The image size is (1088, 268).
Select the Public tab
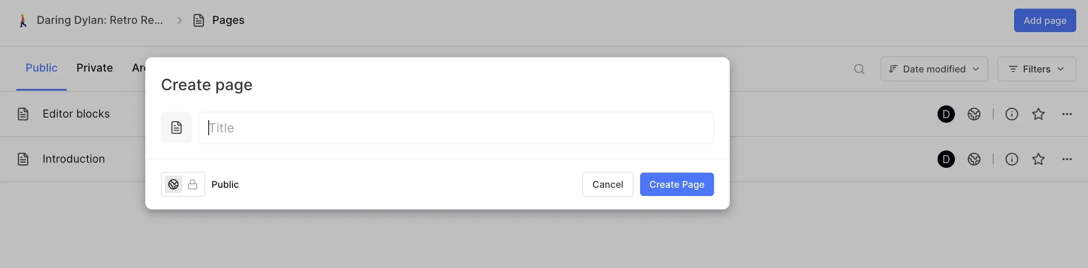pos(41,68)
